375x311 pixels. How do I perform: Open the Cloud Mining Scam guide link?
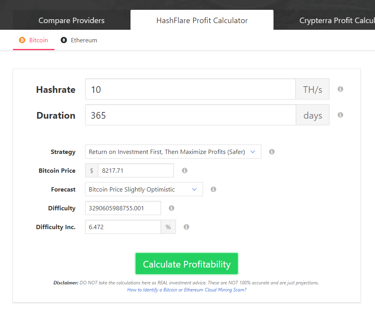[x=187, y=290]
